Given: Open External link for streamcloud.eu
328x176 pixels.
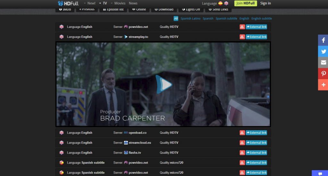Looking at the screenshot, I should [x=256, y=143].
